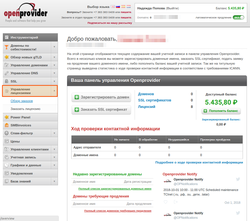Open Power Panel via its star icon
The width and height of the screenshot is (250, 221).
7,117
